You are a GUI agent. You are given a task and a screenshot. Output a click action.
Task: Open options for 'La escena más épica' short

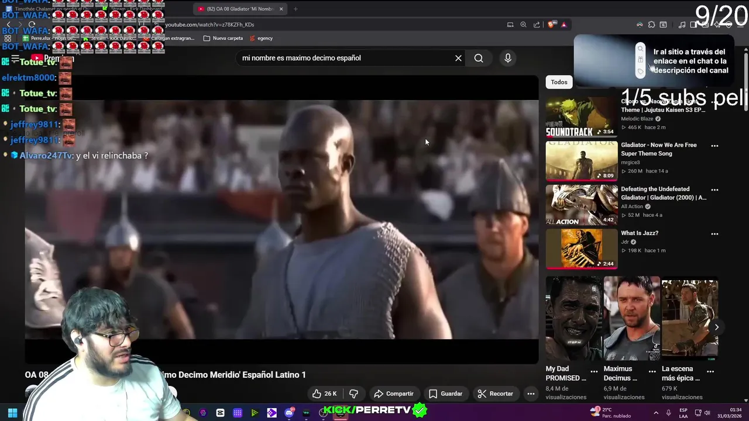coord(710,371)
